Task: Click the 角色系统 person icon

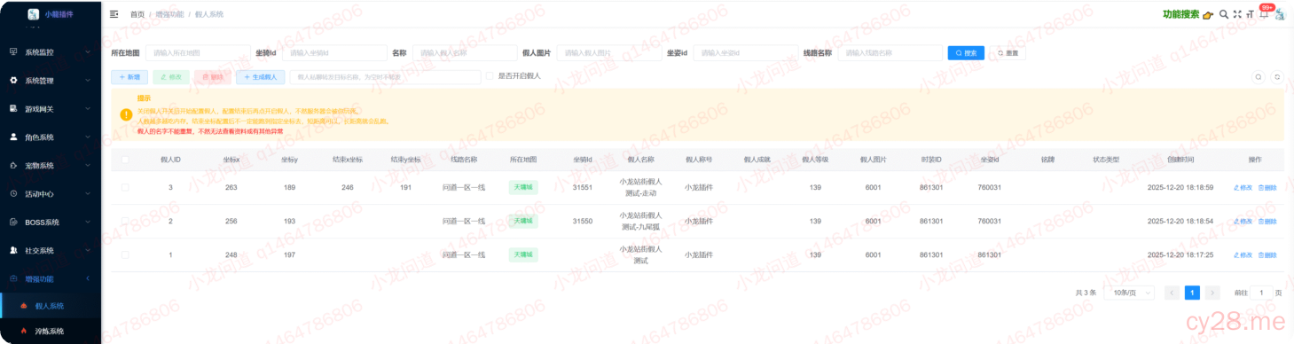Action: click(x=13, y=137)
